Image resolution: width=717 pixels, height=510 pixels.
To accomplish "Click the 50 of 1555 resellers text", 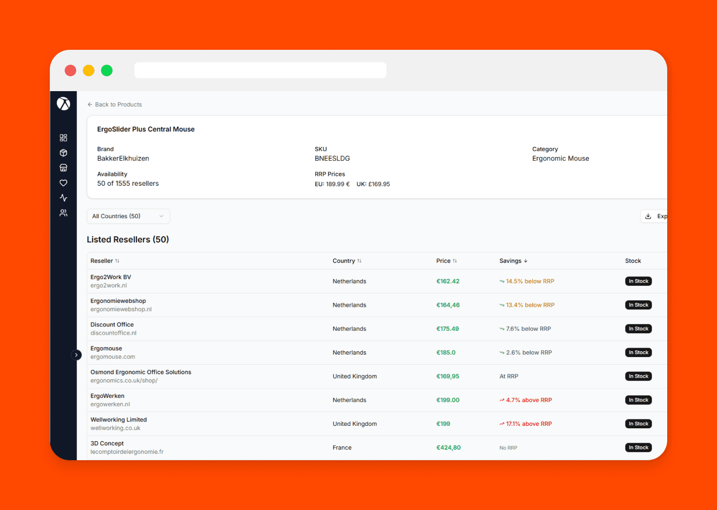I will 128,184.
